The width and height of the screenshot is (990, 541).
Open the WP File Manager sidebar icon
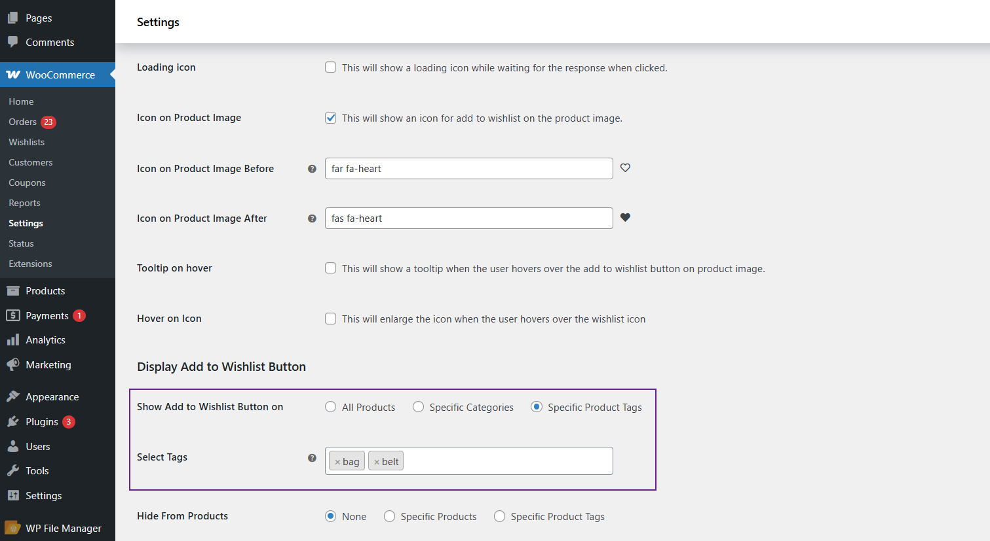coord(12,528)
